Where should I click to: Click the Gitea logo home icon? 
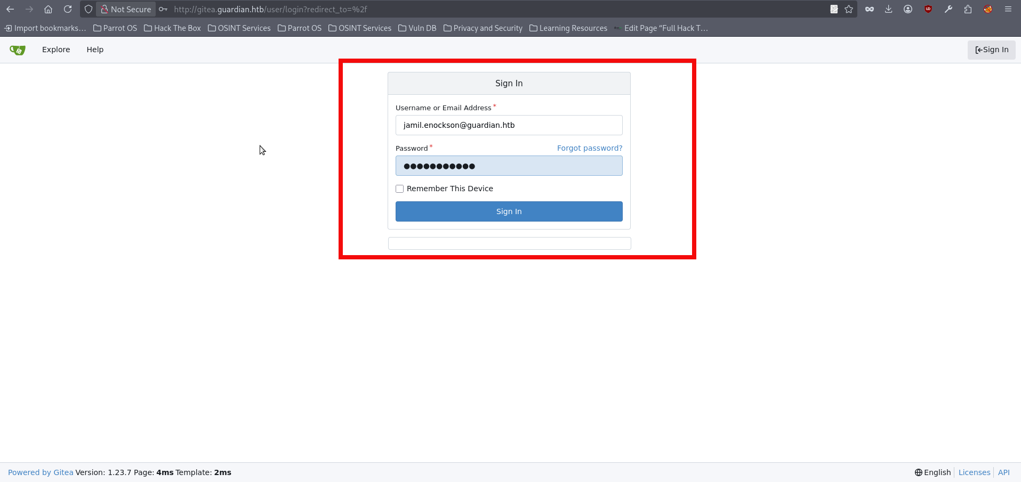(x=18, y=50)
